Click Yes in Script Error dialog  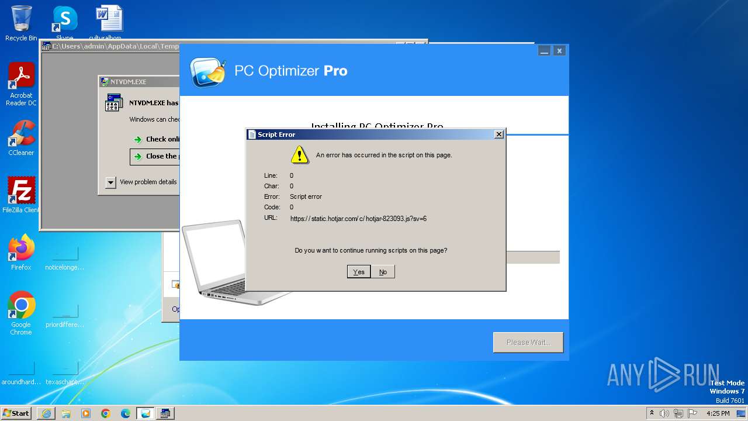click(x=359, y=272)
